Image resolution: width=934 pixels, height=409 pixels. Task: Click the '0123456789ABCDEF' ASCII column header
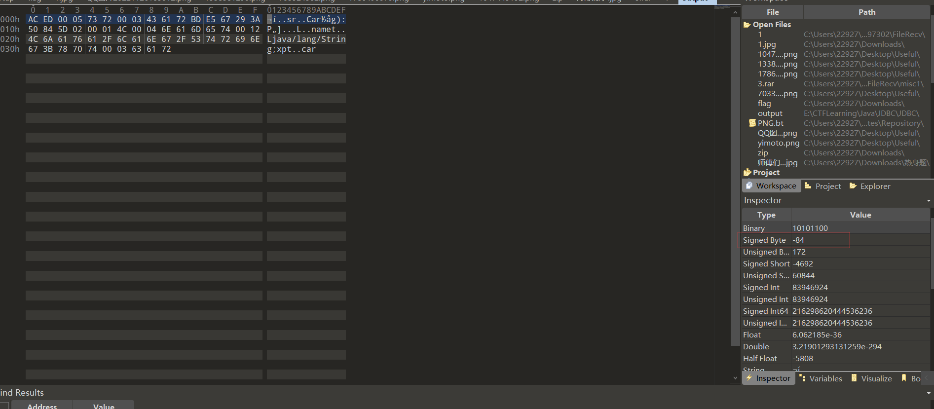pos(306,10)
